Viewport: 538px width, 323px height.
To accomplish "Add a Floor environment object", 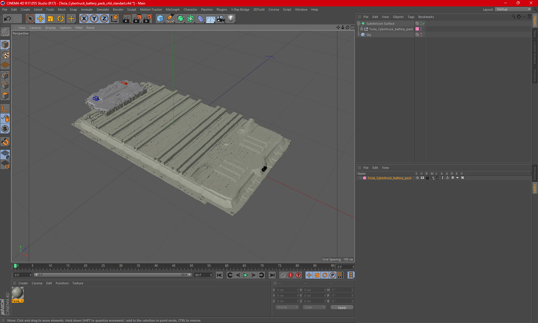I will point(211,19).
